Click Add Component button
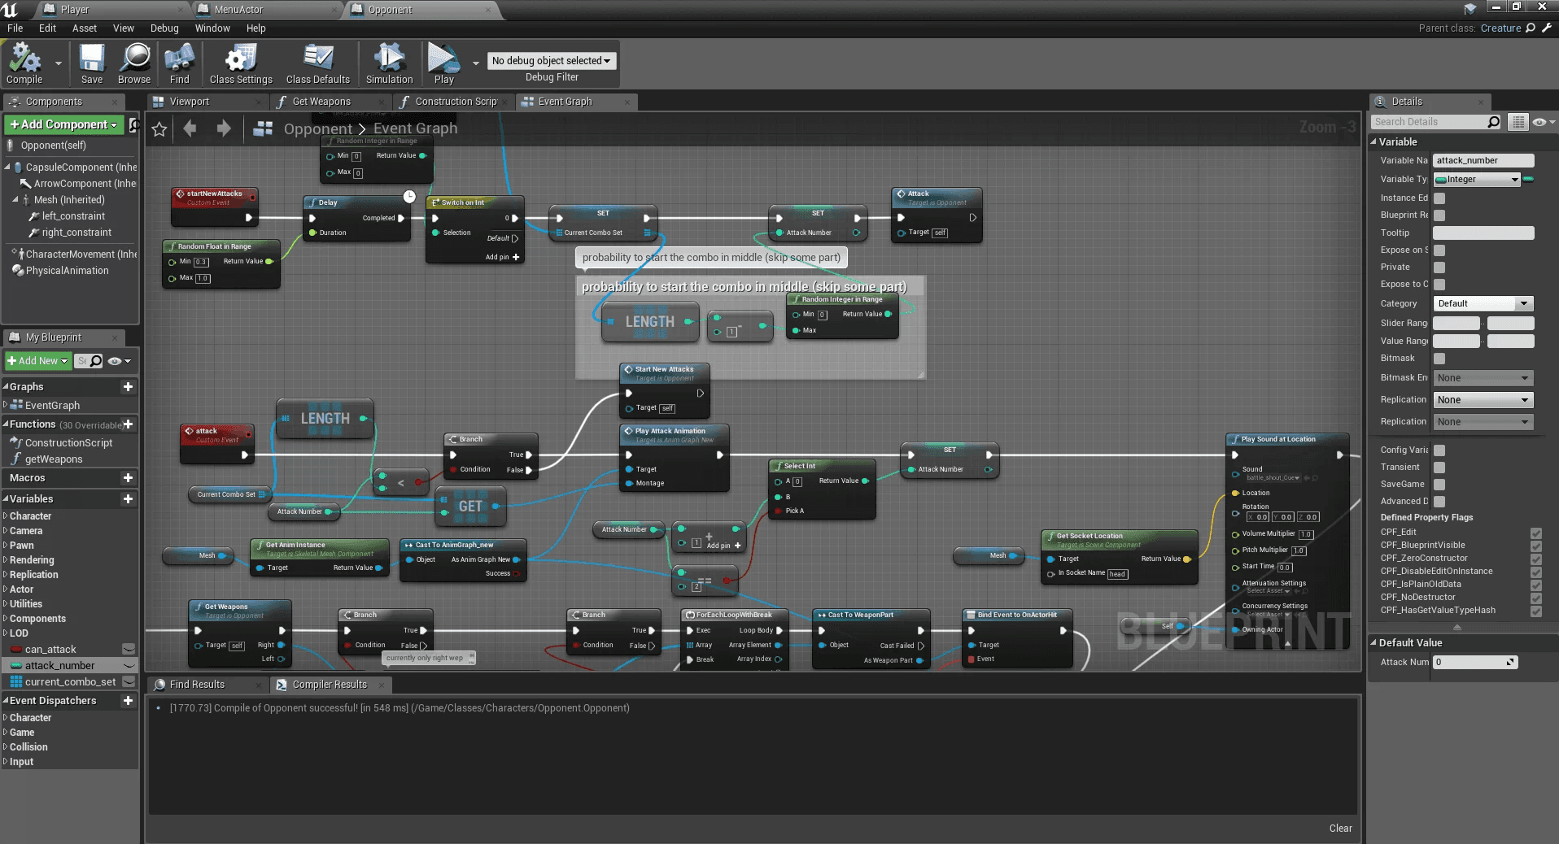The width and height of the screenshot is (1559, 844). coord(63,124)
